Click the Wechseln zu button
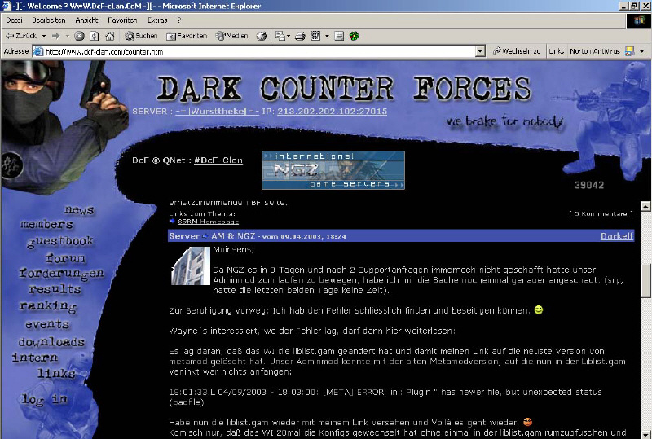The image size is (652, 439). click(517, 51)
